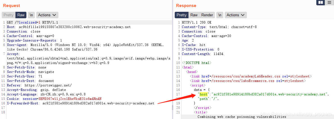Click the X-XSS-Protection: 0 header

point(201,49)
